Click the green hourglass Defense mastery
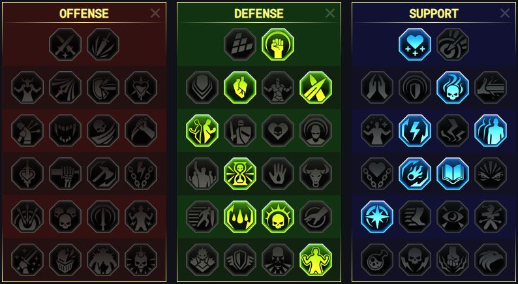The height and width of the screenshot is (284, 518). 240,174
